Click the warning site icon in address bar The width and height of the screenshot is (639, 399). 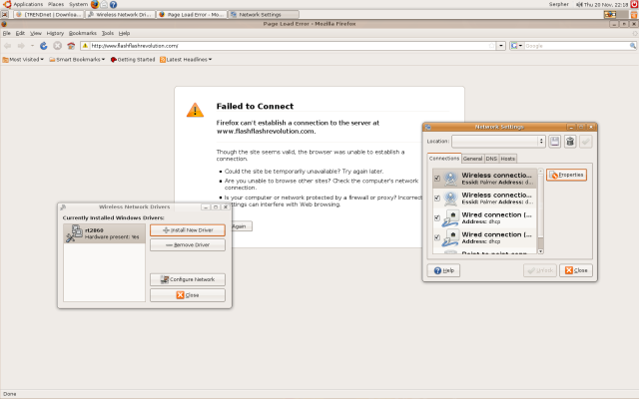click(85, 46)
